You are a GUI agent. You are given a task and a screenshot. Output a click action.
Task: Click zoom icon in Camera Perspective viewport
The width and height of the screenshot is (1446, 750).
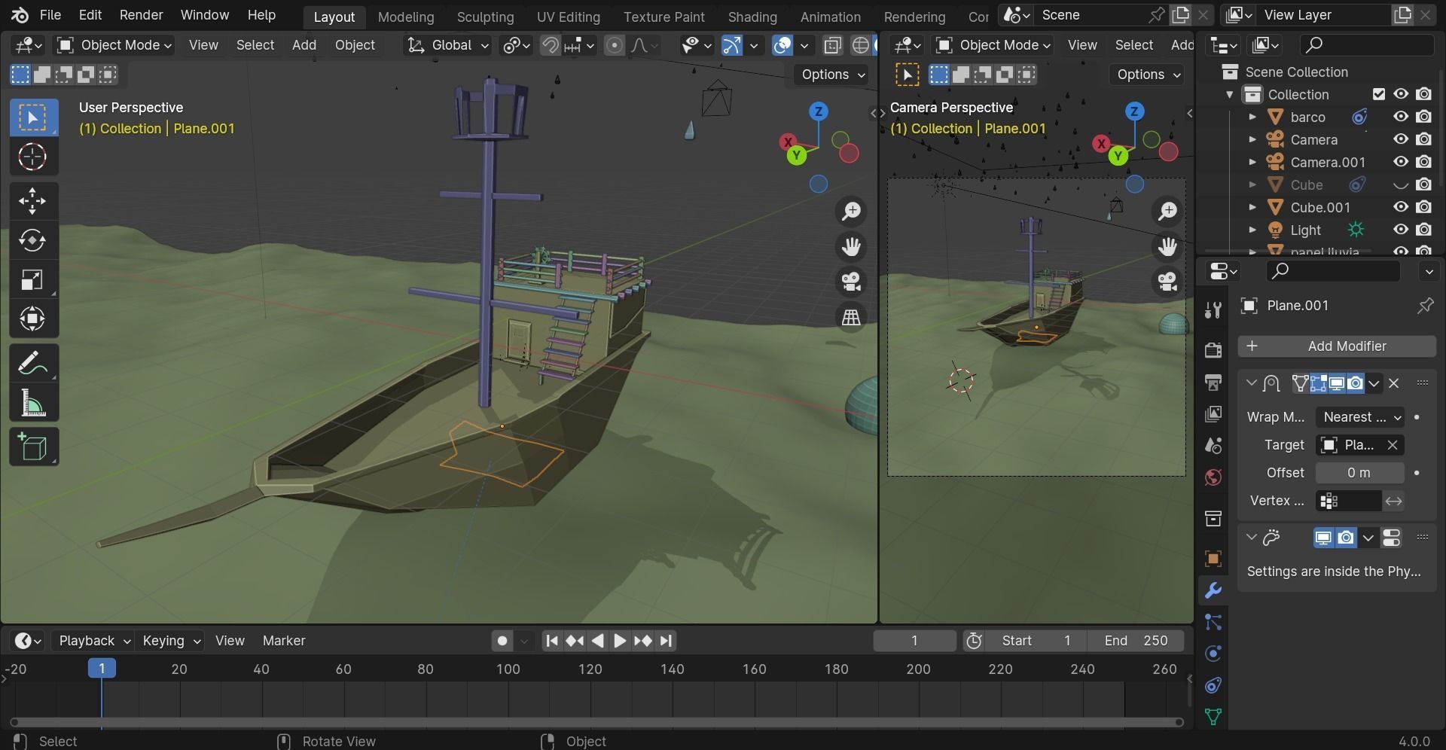[1167, 212]
